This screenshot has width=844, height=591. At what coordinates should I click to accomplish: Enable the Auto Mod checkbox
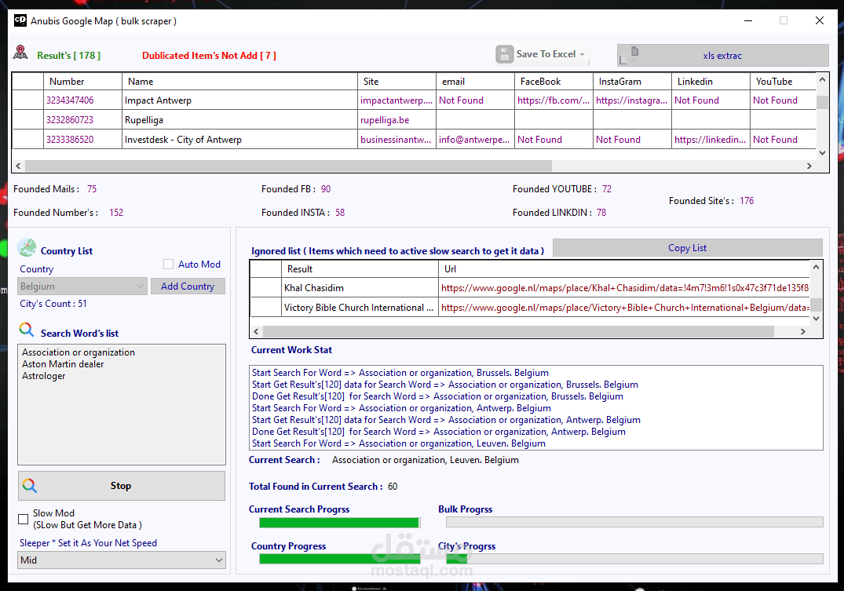coord(169,264)
